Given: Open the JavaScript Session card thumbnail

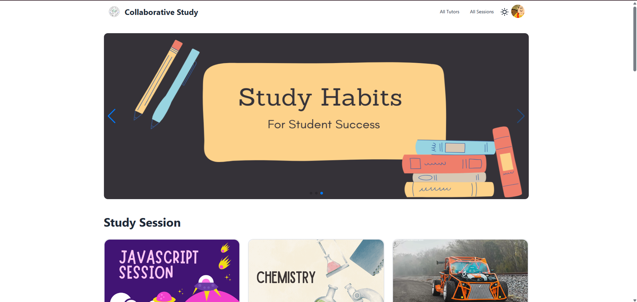Looking at the screenshot, I should 172,271.
